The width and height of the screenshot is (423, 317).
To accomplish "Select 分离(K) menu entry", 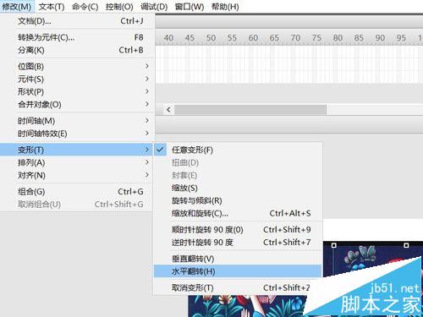I will pyautogui.click(x=77, y=50).
